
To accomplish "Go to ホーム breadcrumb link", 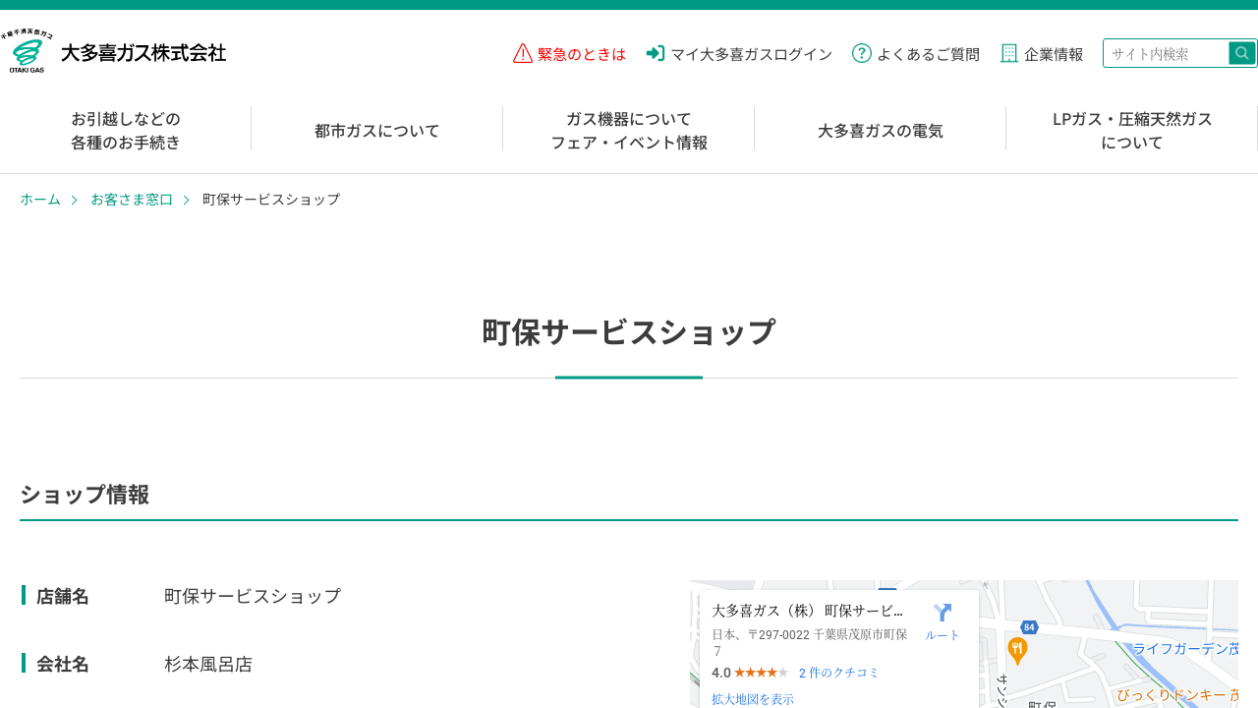I will [40, 200].
